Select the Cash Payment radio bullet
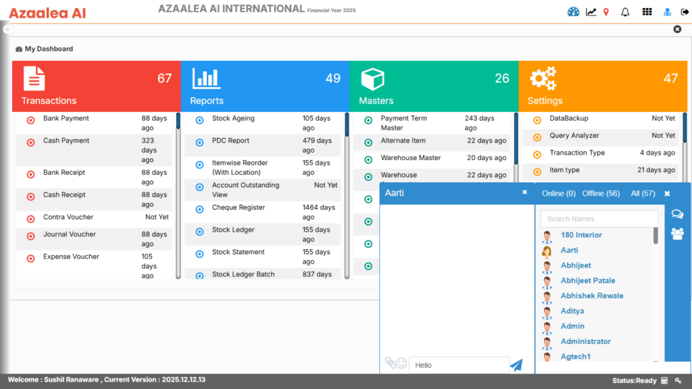This screenshot has height=389, width=692. 30,142
